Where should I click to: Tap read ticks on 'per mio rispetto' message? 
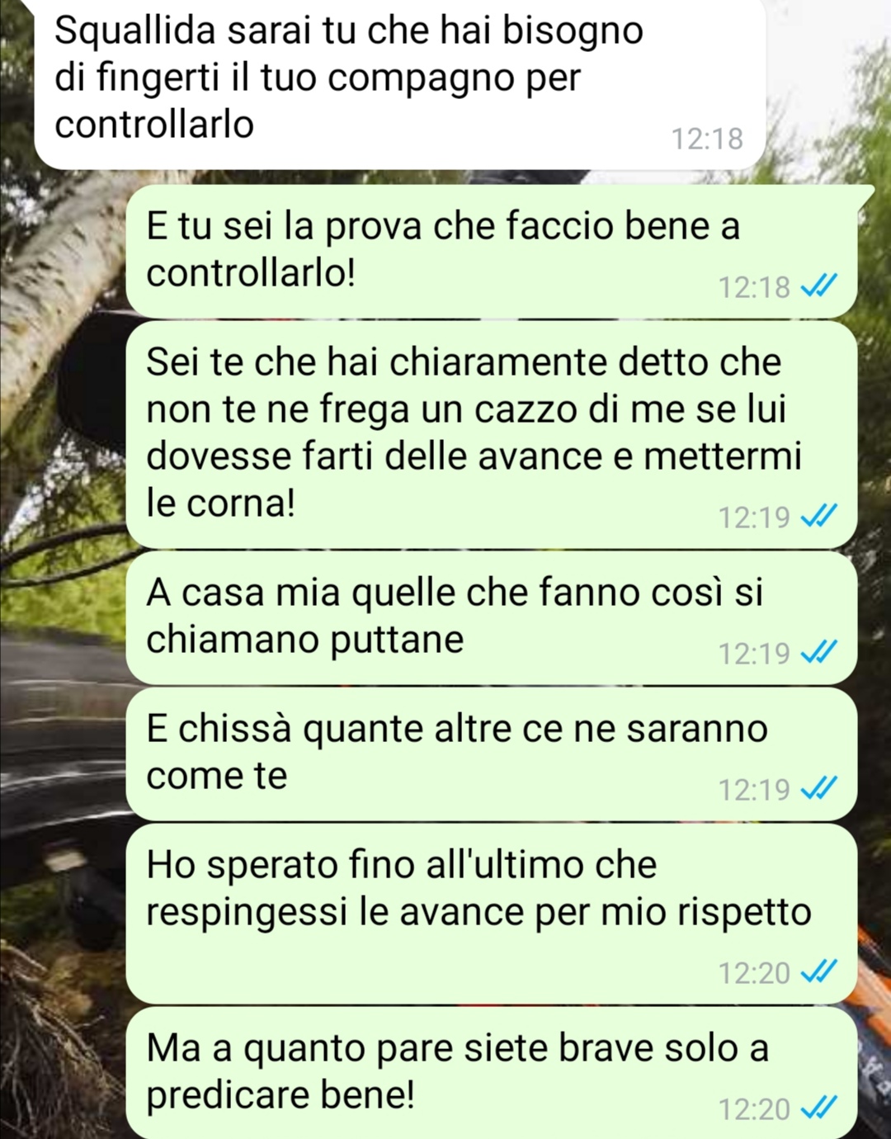click(819, 973)
